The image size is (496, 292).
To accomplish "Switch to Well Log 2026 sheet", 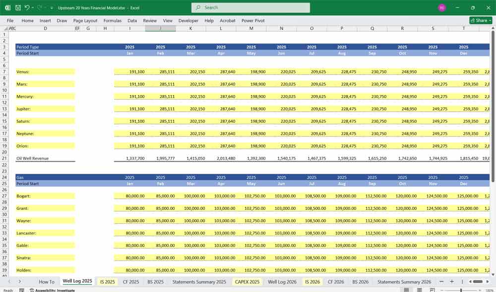I will click(282, 282).
